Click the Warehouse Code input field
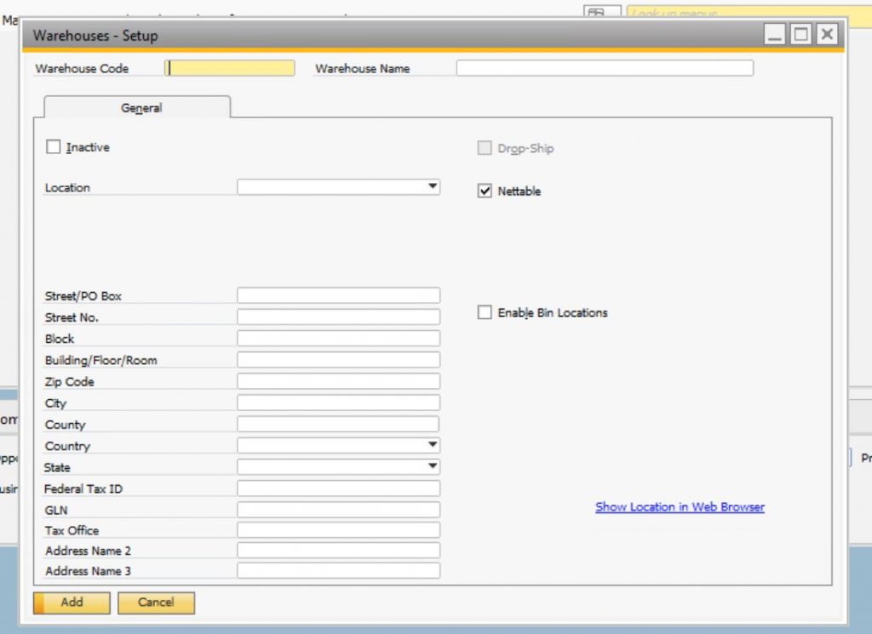Screen dimensions: 872x634 click(228, 67)
